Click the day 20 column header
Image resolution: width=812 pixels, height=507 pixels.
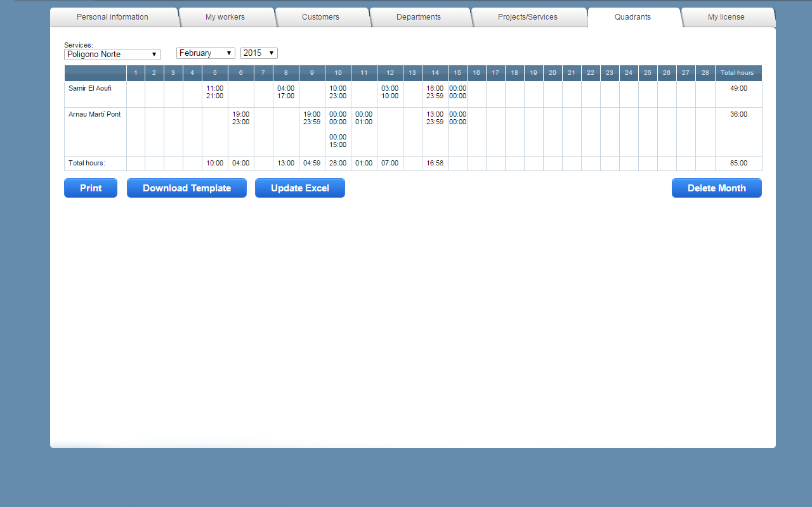(553, 73)
